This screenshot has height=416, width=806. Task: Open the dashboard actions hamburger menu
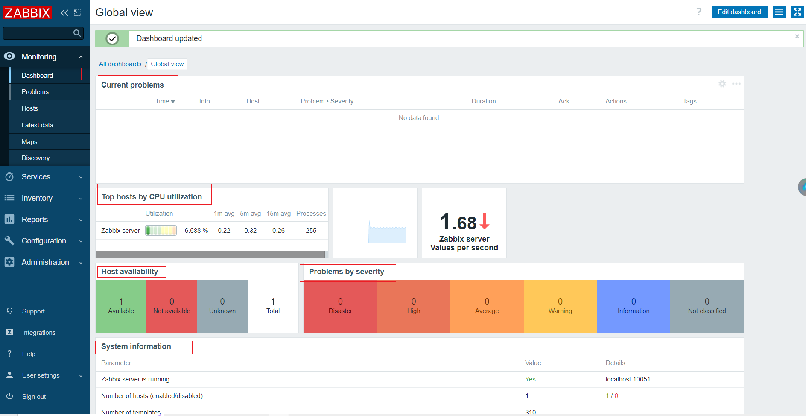(779, 12)
